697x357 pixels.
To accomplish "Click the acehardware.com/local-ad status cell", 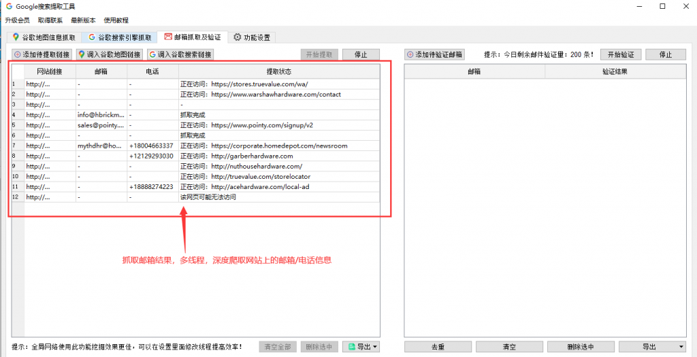I will coord(279,187).
